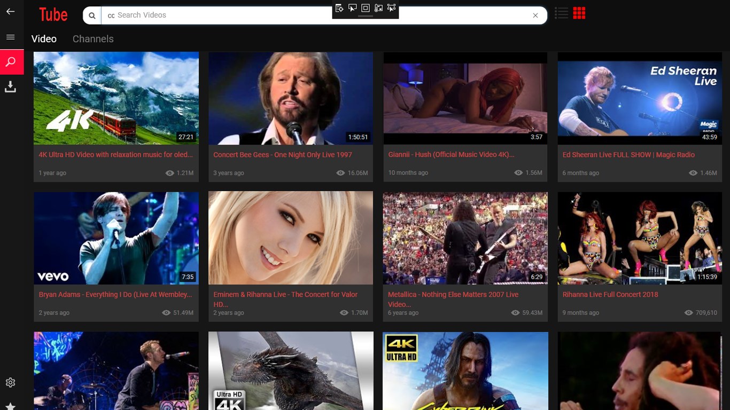
Task: Click the favorites star icon in the sidebar
Action: 10,406
